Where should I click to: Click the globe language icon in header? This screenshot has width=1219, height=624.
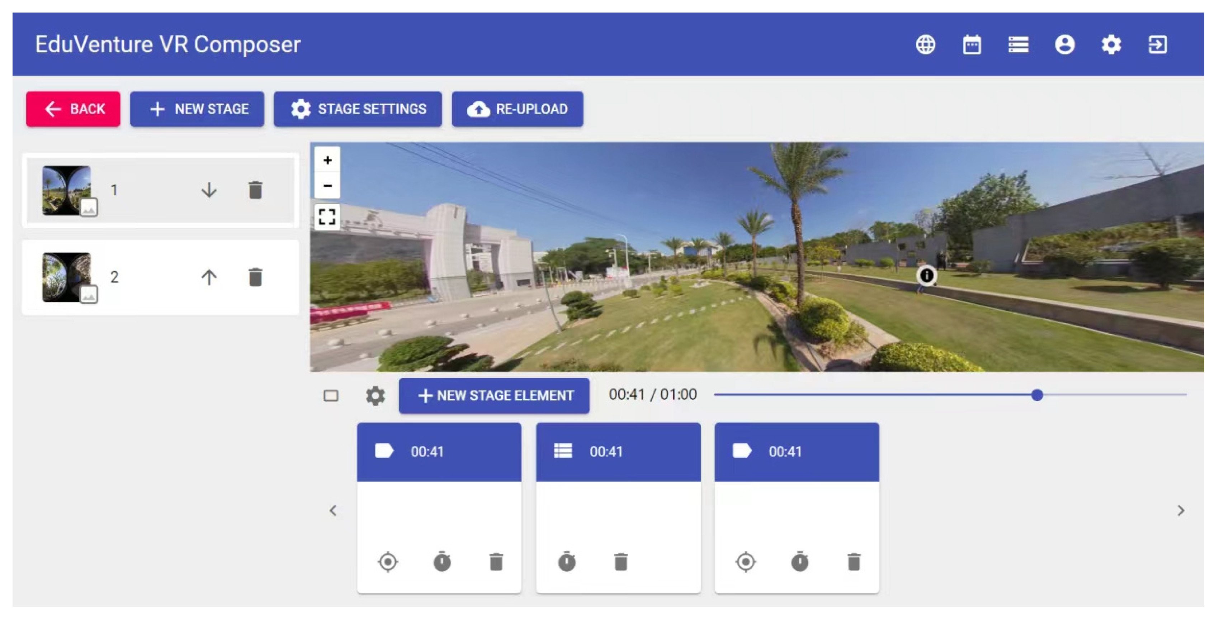(925, 44)
